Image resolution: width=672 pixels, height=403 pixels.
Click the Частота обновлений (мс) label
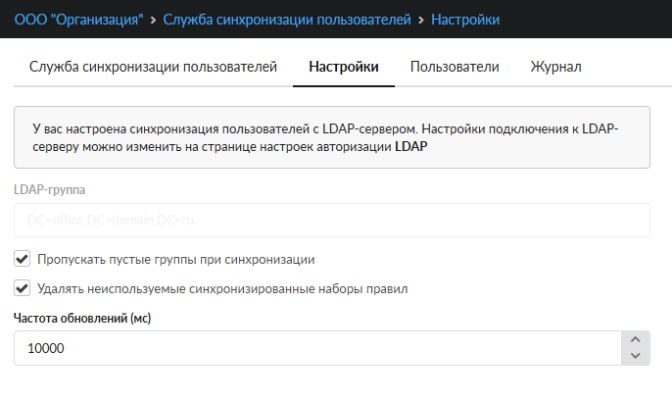tap(81, 318)
